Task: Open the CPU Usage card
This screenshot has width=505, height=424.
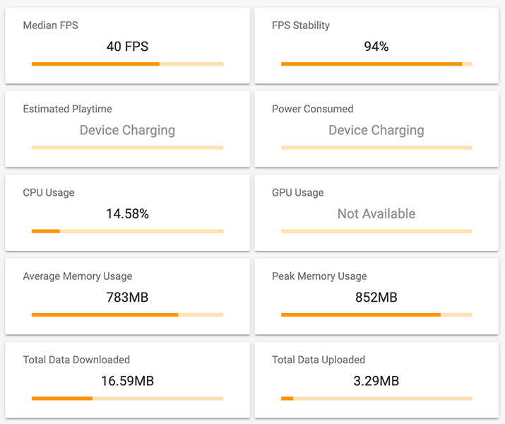Action: 128,213
